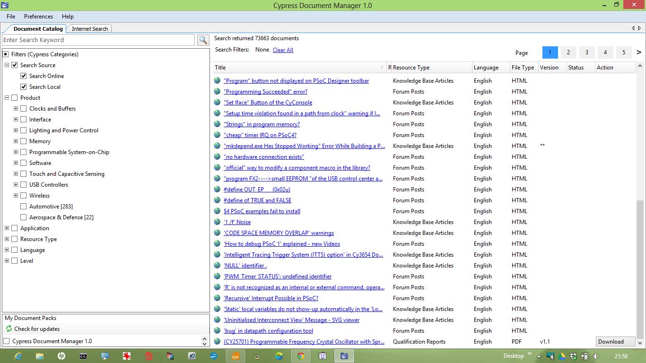Switch to the Internet Search tab
Viewport: 646px width, 363px height.
point(90,28)
